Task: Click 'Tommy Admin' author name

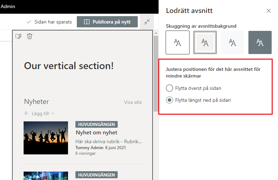Action: tap(89, 148)
